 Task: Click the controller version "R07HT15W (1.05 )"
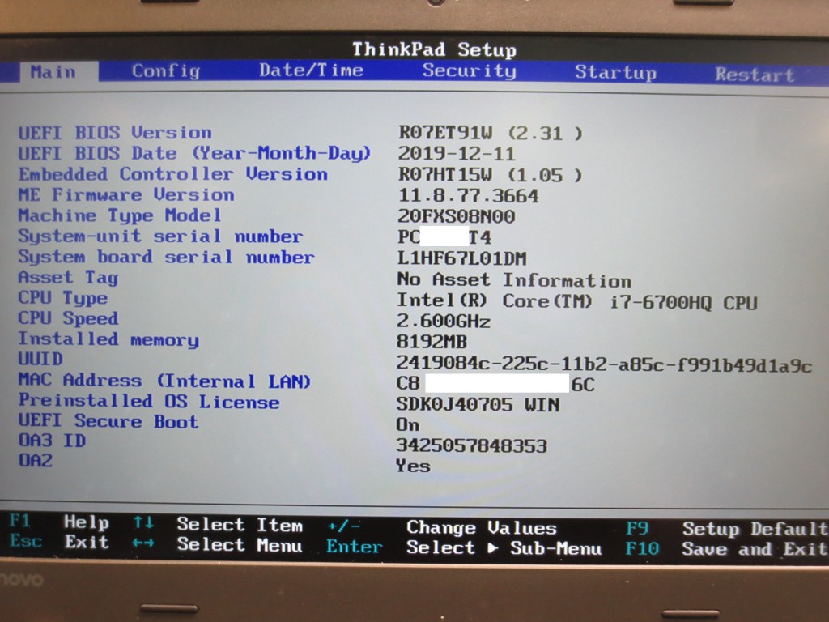click(x=490, y=175)
